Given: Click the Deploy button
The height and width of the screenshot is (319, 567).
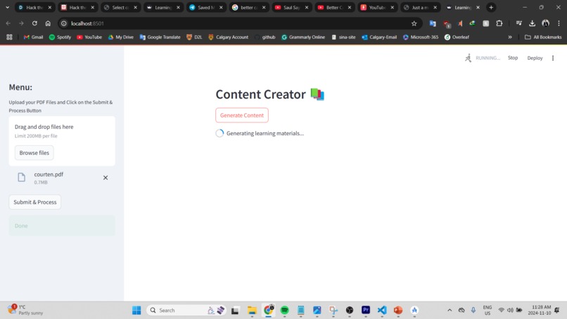Looking at the screenshot, I should coord(535,58).
